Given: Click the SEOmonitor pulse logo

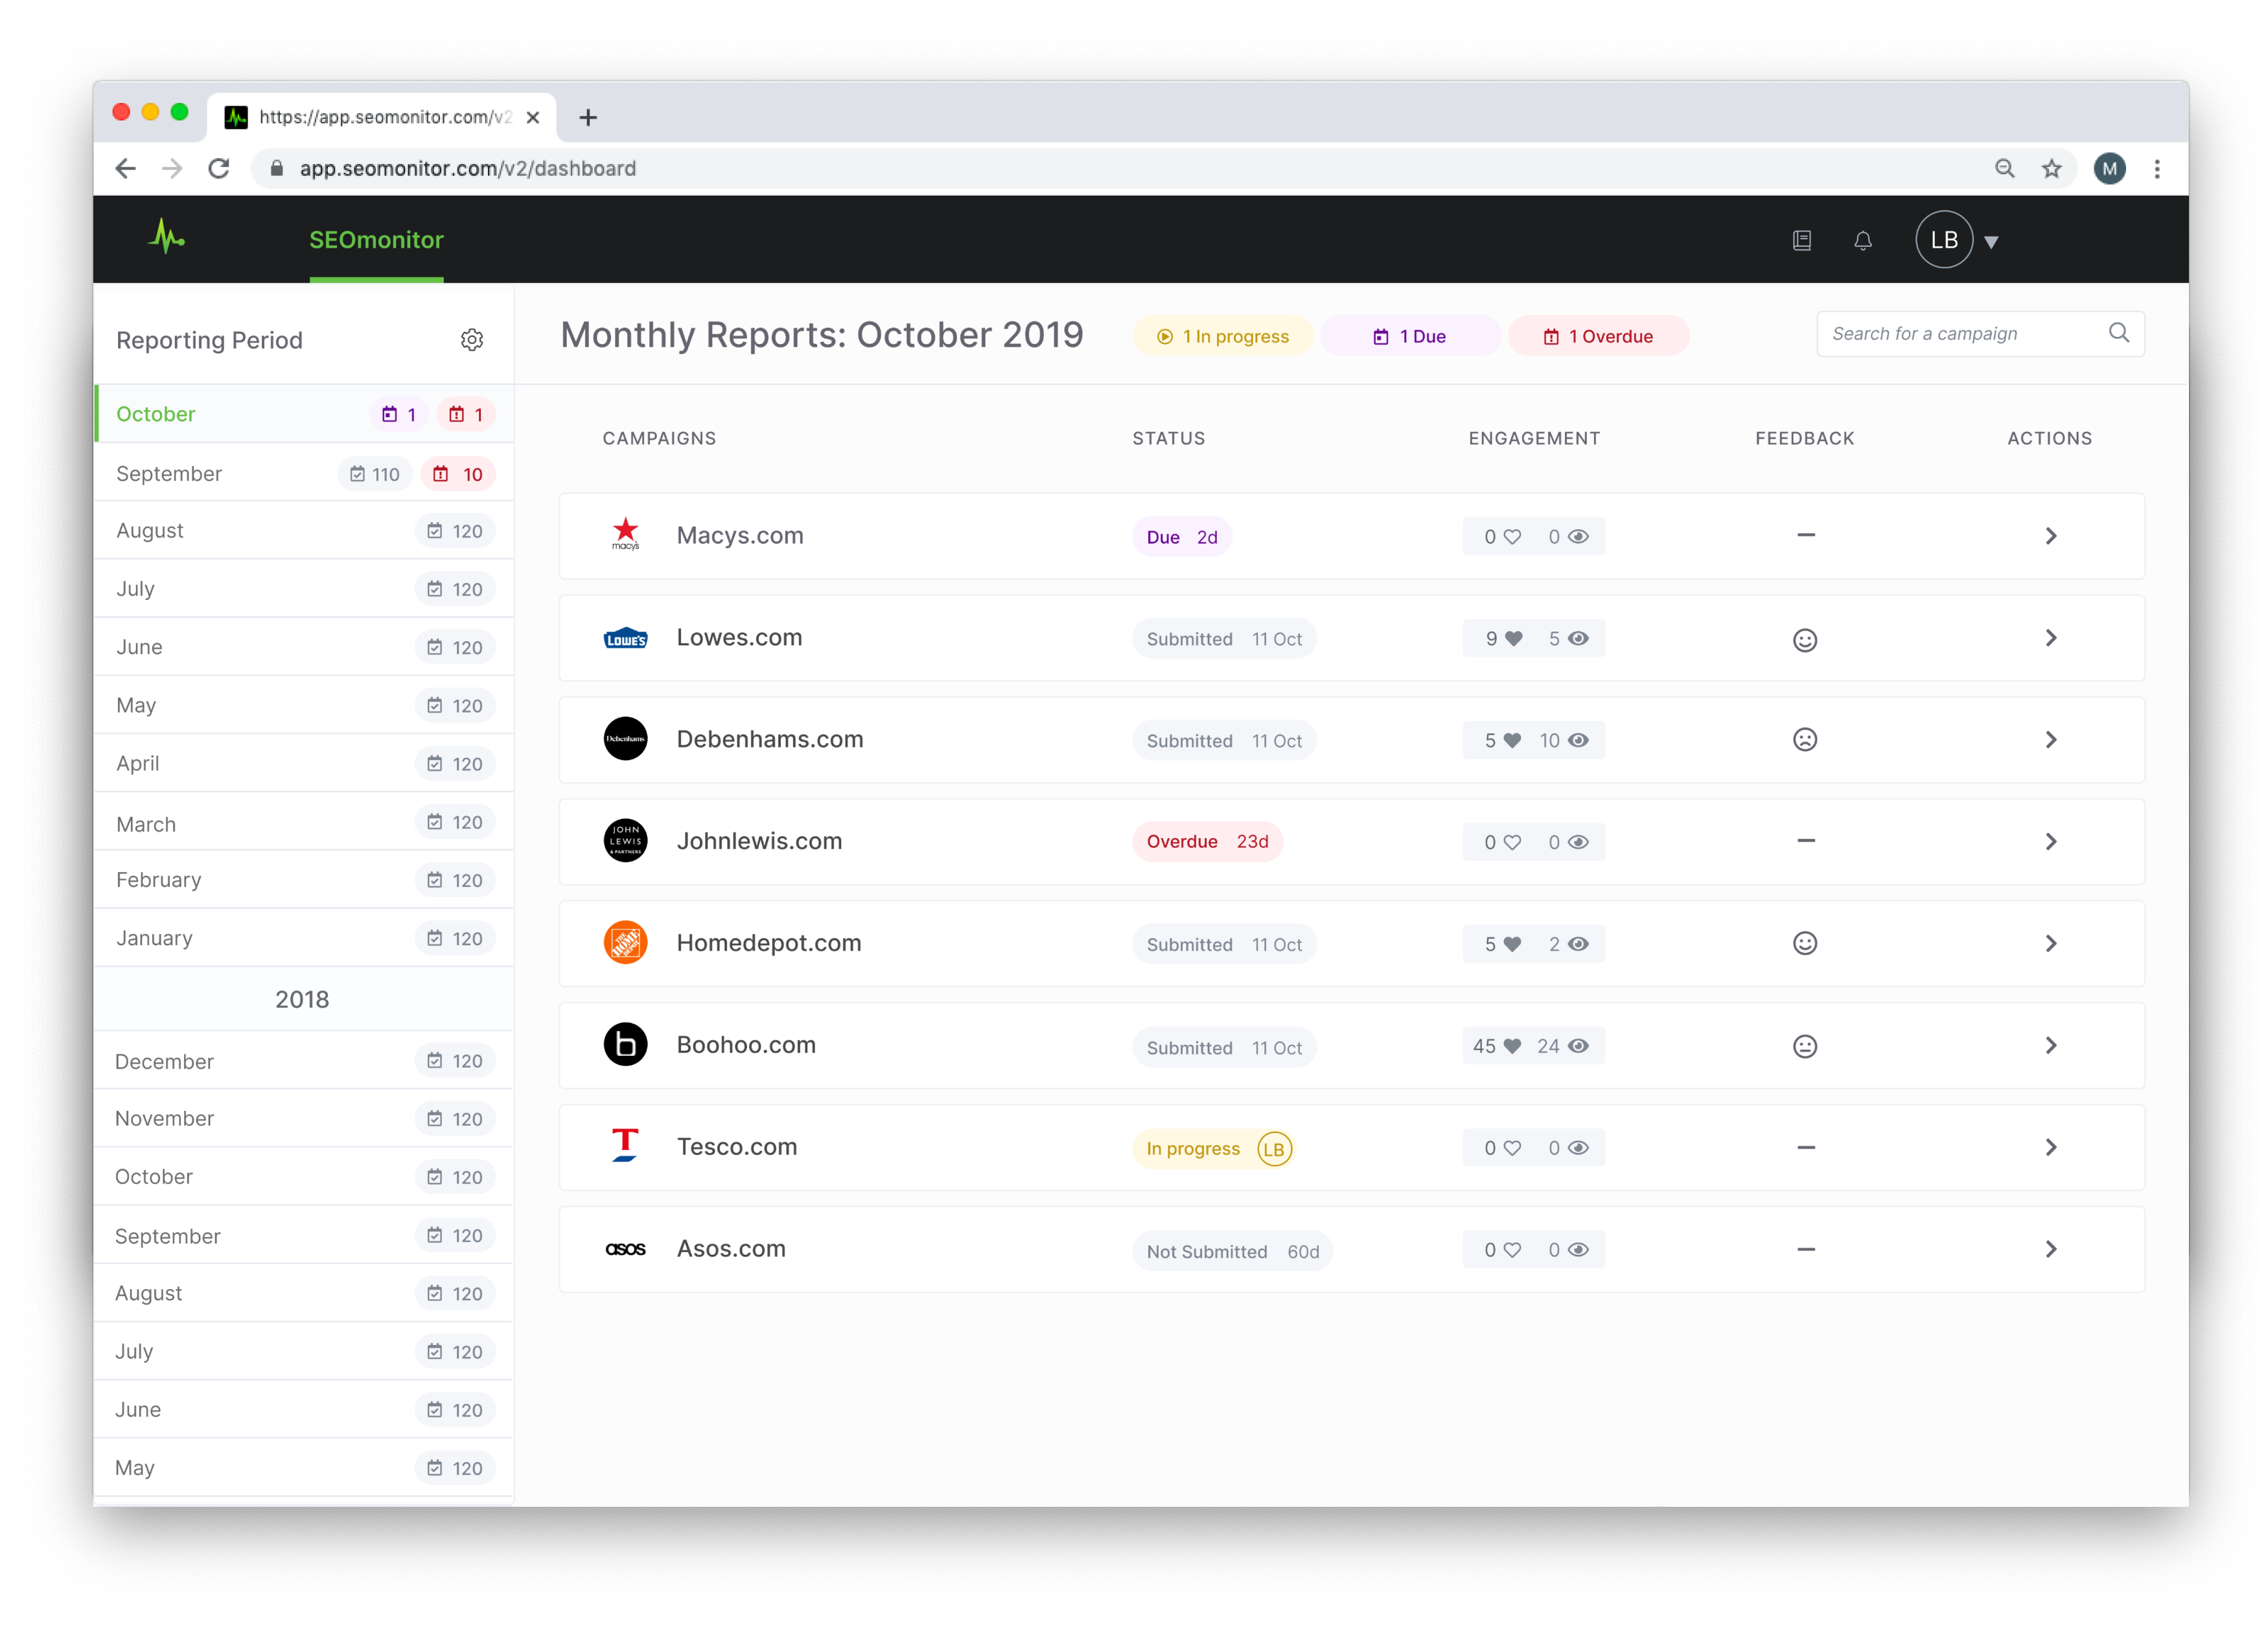Looking at the screenshot, I should pyautogui.click(x=167, y=238).
